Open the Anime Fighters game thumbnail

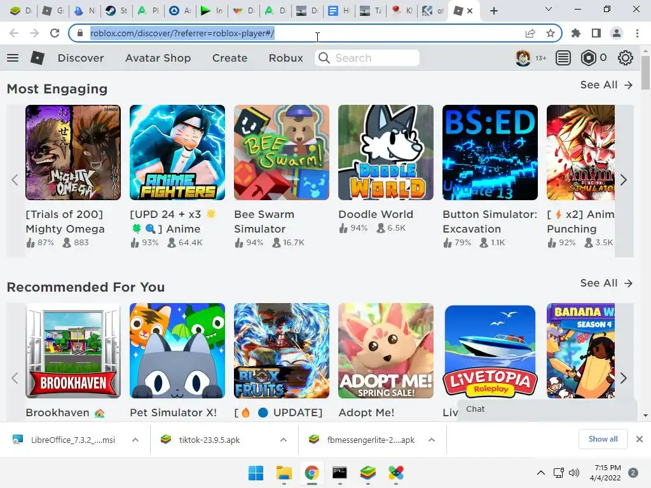click(177, 152)
